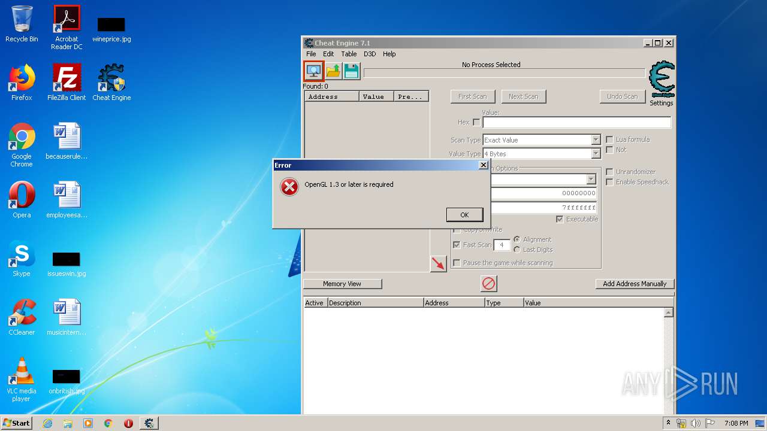This screenshot has width=767, height=431.
Task: Open the Table menu
Action: 349,54
